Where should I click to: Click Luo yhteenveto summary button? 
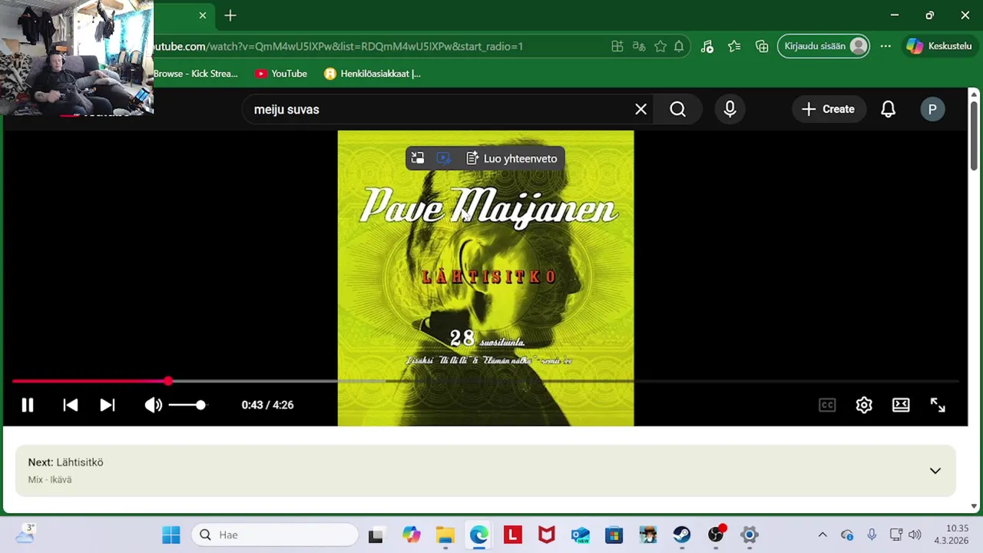tap(511, 158)
